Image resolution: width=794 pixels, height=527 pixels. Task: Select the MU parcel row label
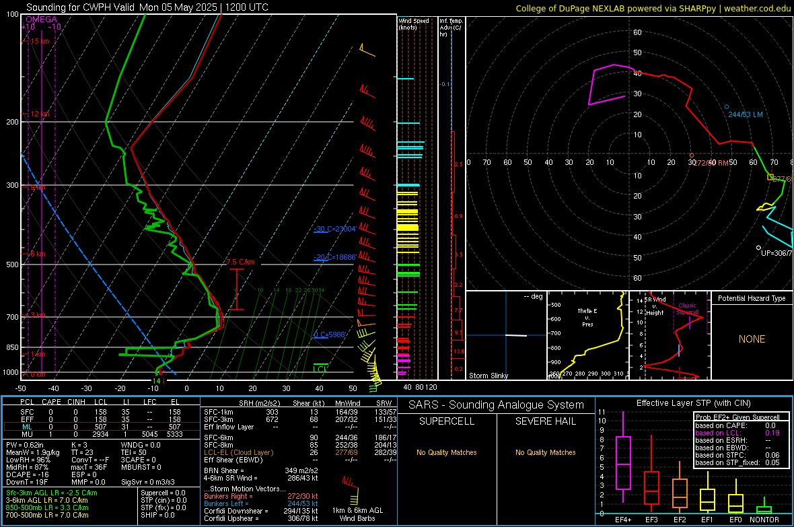click(x=27, y=434)
